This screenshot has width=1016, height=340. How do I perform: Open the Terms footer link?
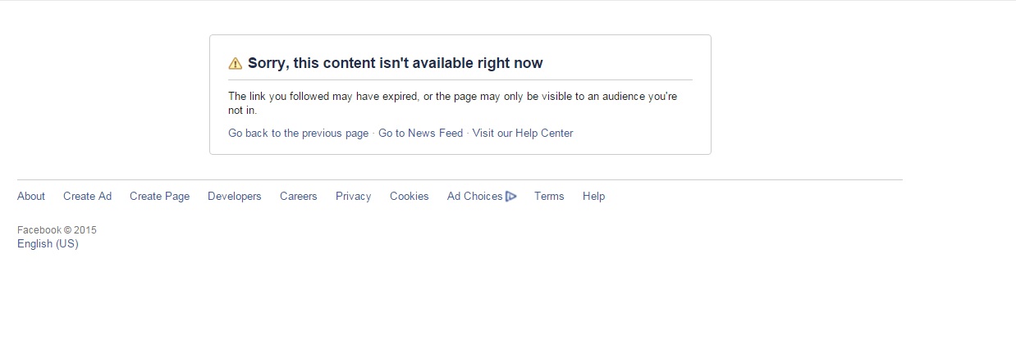(549, 197)
